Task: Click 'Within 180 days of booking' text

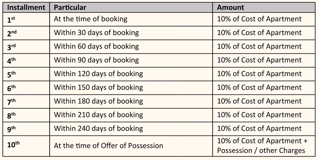Action: coord(98,101)
